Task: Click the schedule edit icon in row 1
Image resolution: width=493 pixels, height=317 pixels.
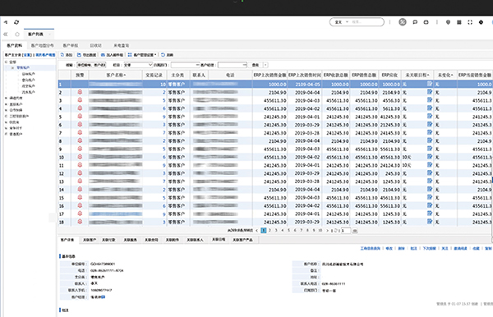Action: [x=430, y=84]
